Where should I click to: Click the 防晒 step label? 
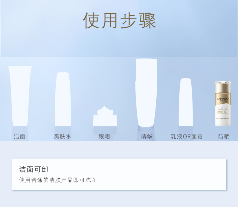coord(224,136)
